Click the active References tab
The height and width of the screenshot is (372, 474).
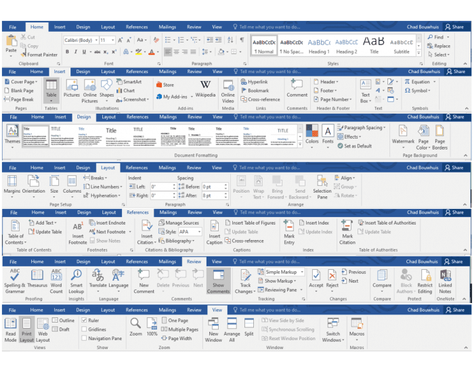(x=137, y=212)
